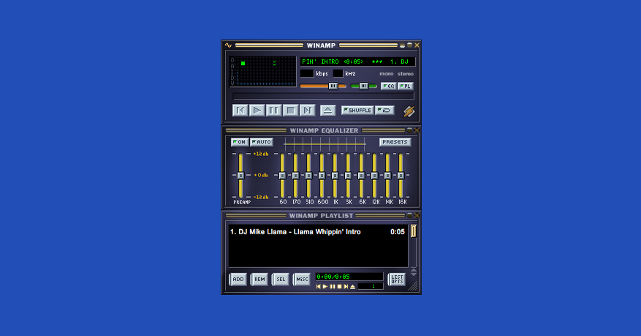Screen dimensions: 641x336
Task: Click playlist scrollbar handle
Action: coord(413,231)
